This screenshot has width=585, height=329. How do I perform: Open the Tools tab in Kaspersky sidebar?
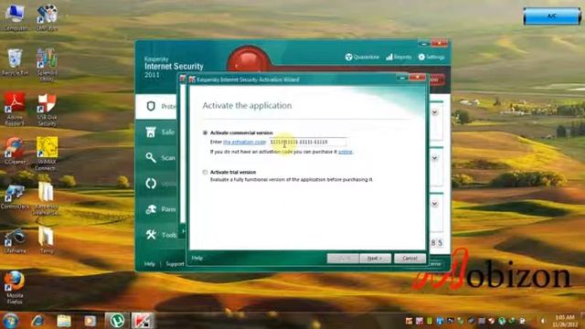(x=156, y=235)
